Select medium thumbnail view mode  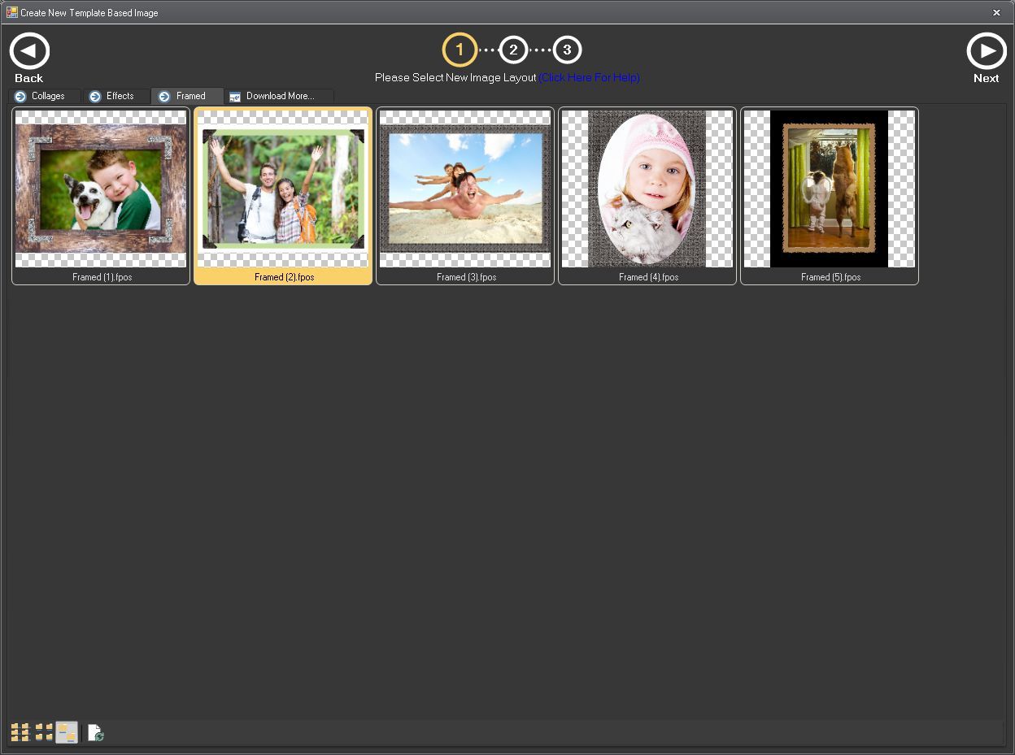(x=43, y=731)
